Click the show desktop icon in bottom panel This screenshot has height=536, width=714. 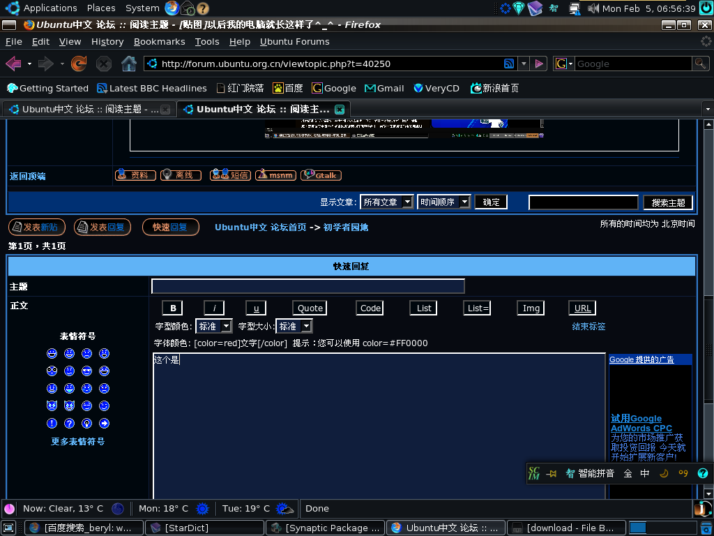coord(9,528)
